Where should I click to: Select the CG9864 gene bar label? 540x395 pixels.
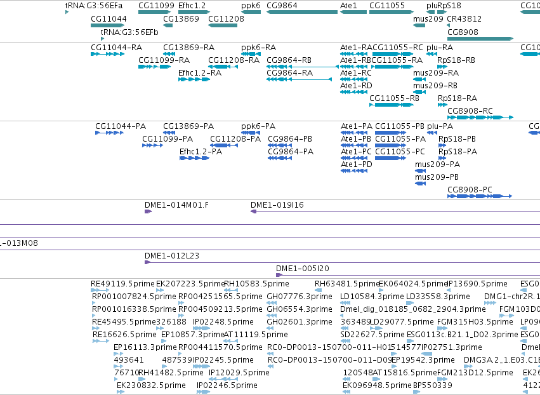tap(282, 6)
